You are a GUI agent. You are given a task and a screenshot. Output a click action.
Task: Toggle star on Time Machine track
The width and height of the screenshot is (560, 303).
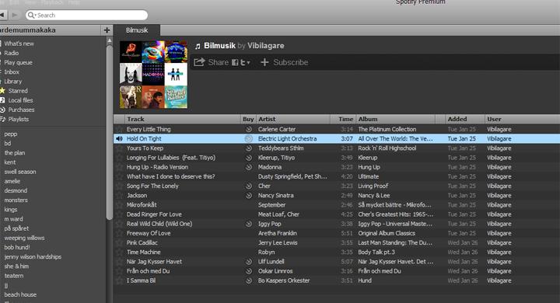[119, 252]
